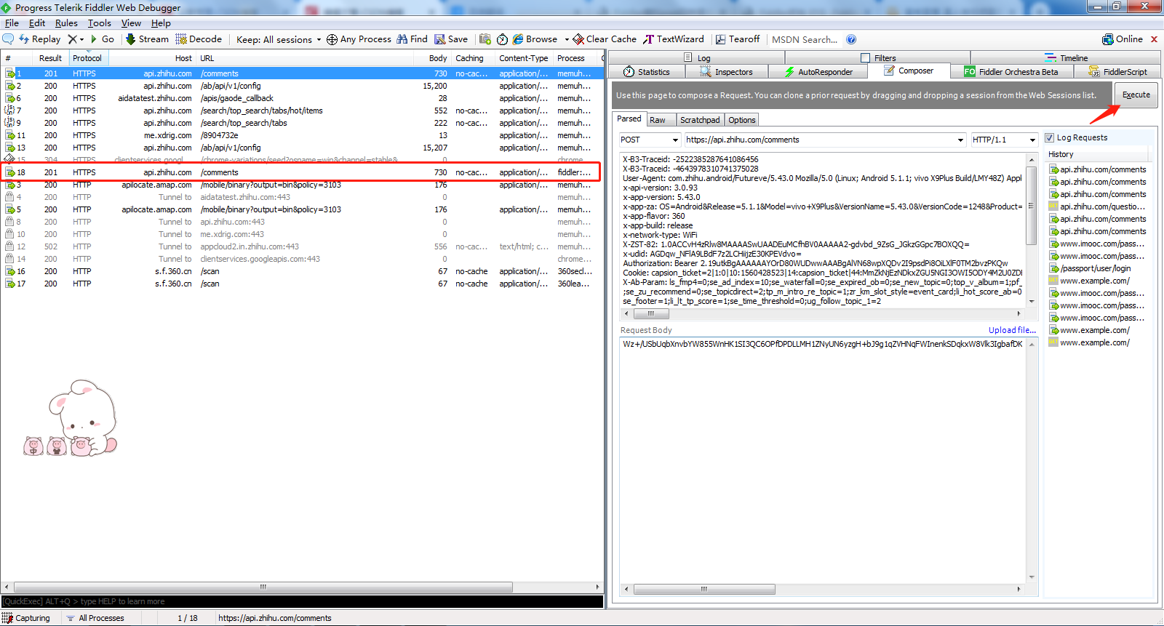Viewport: 1164px width, 626px height.
Task: Sort sessions by Result column header
Action: click(x=50, y=58)
